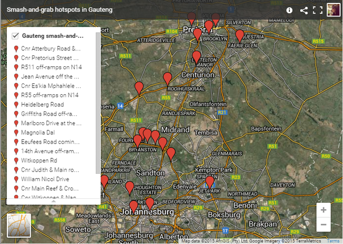Click pin nearest Fourways label
343x244 pixels.
(x=137, y=141)
